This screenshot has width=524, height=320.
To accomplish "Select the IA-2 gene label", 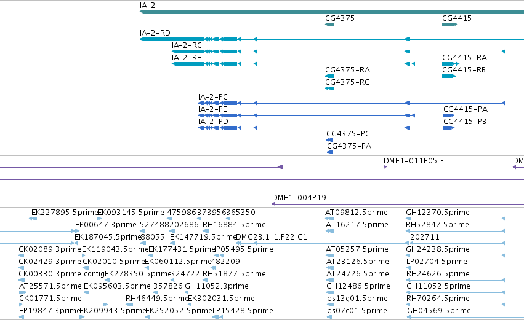I will pos(147,6).
